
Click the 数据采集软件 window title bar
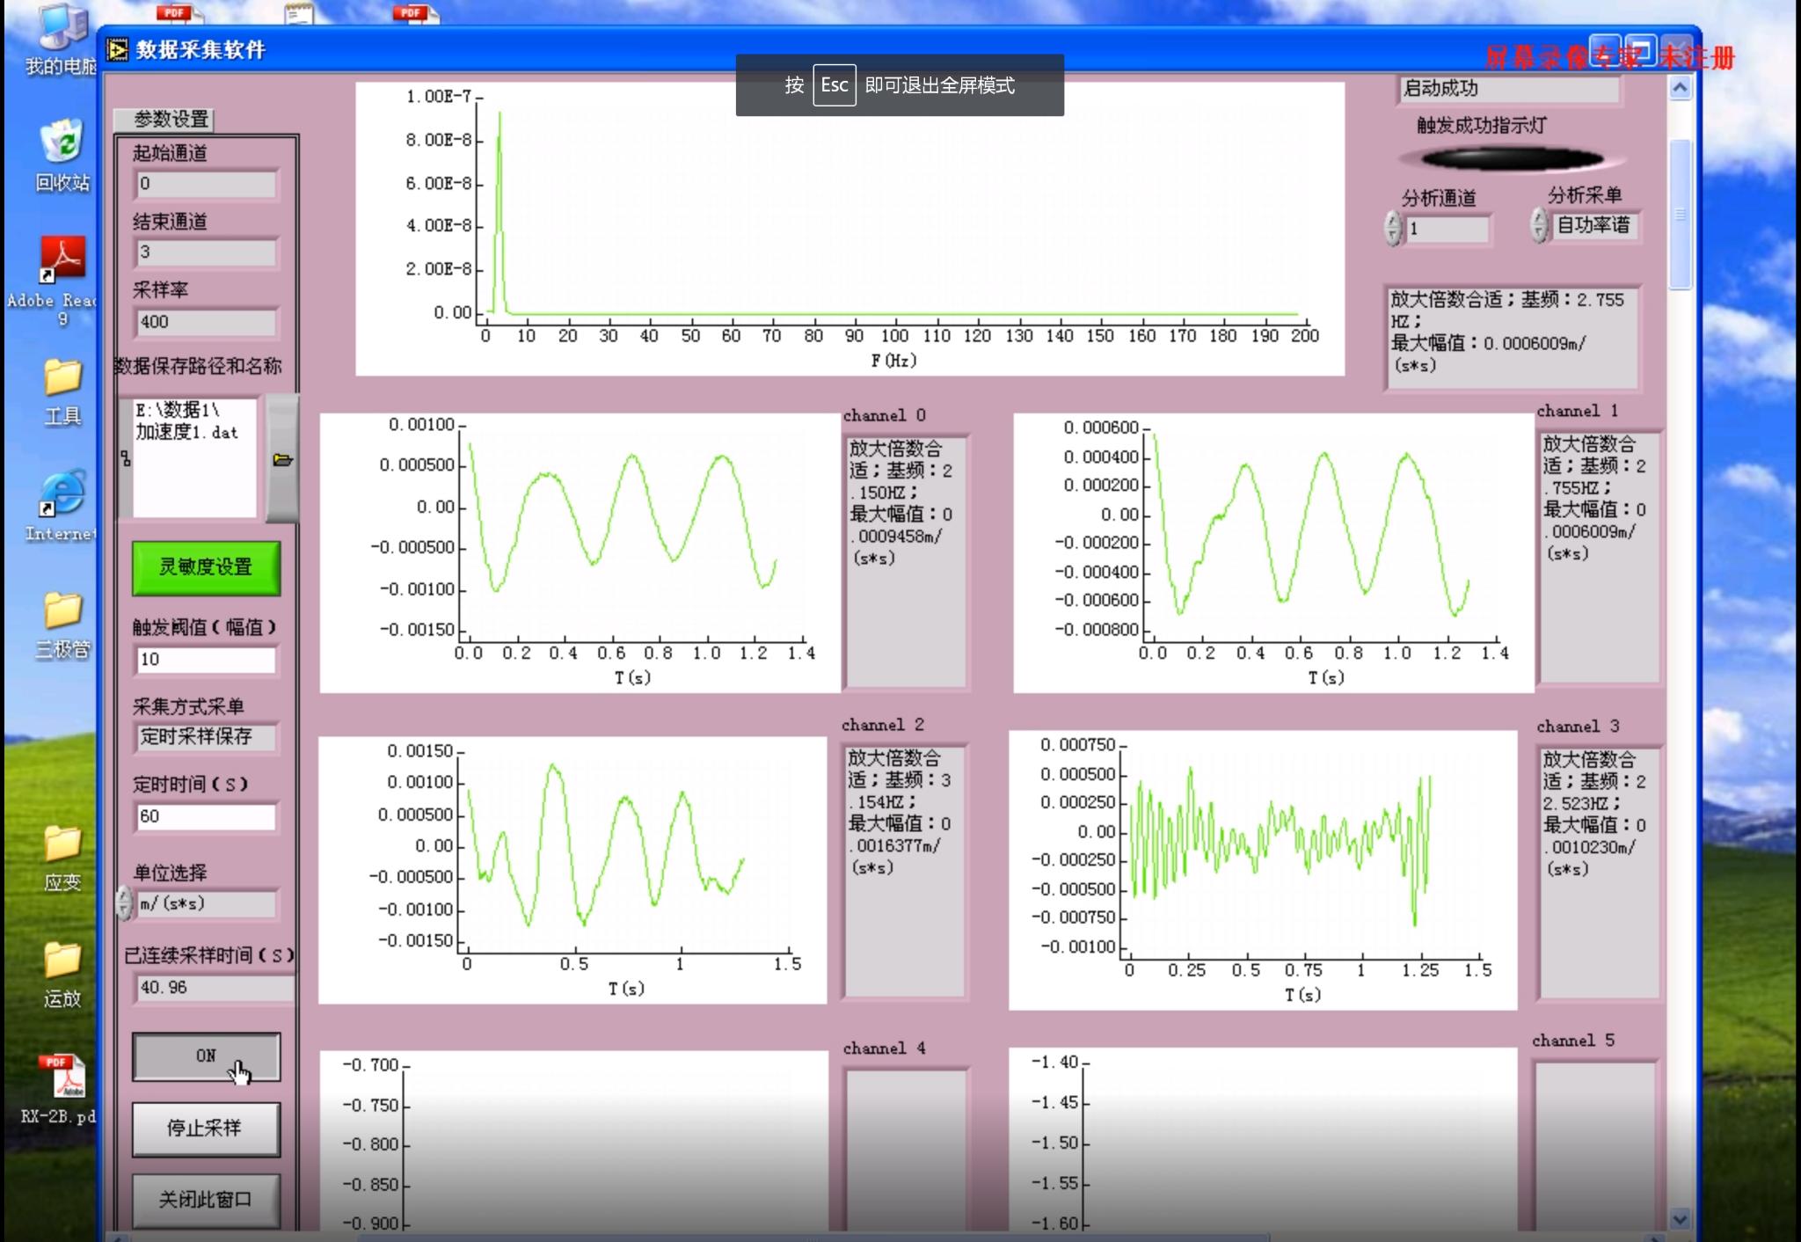[897, 50]
